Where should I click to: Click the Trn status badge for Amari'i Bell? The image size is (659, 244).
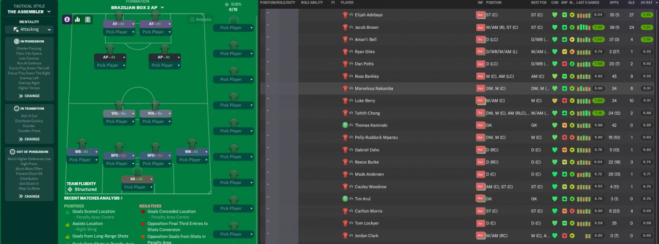coord(480,40)
